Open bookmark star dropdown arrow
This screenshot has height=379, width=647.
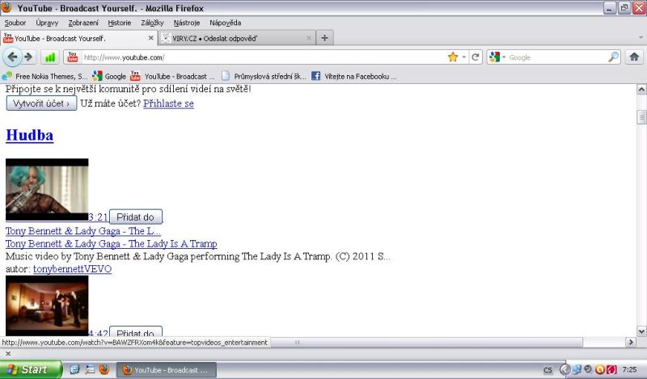[463, 57]
